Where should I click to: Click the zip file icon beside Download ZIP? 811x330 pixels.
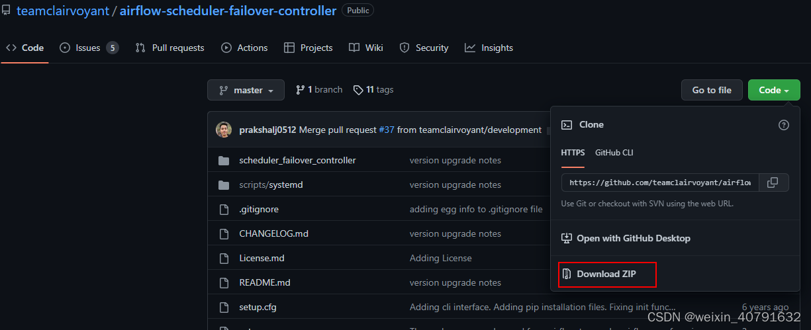(567, 274)
